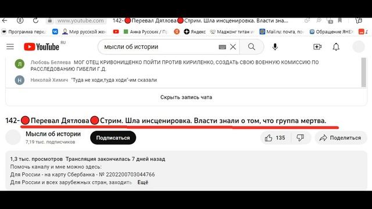Open the VK bookmark icon
372x209 pixels.
pos(55,31)
